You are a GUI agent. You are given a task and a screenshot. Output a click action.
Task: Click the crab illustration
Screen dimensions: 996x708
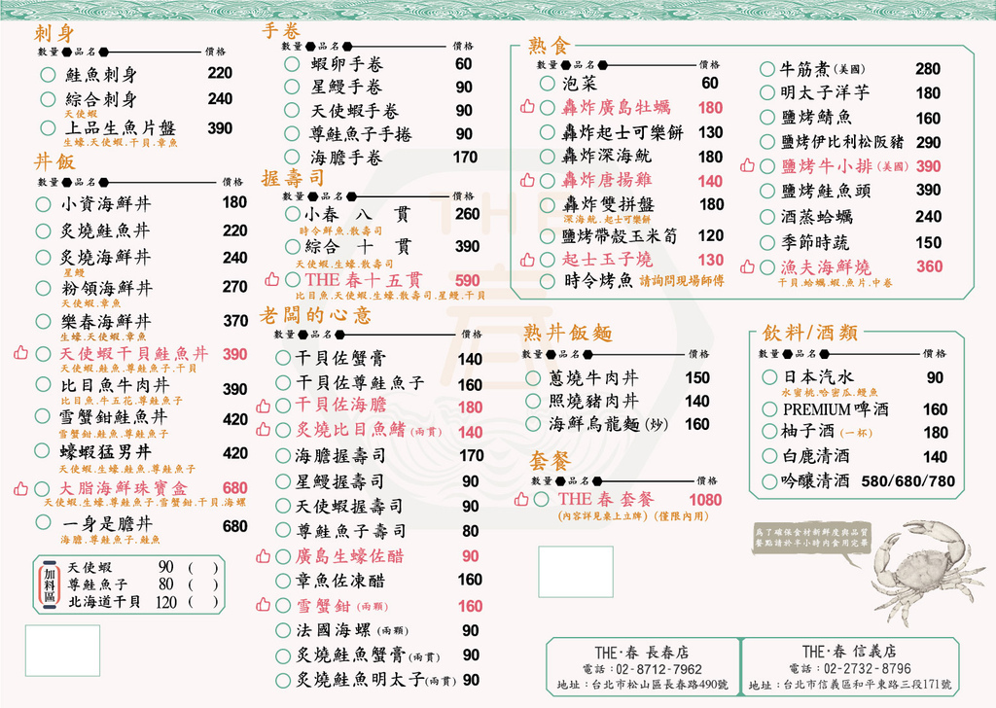tap(926, 573)
